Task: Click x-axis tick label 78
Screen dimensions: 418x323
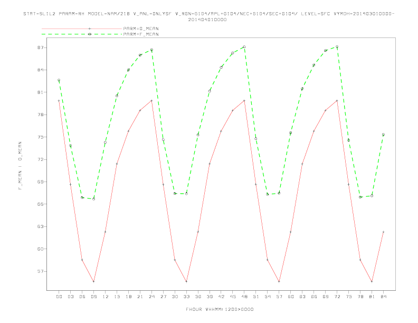Action: click(x=360, y=297)
